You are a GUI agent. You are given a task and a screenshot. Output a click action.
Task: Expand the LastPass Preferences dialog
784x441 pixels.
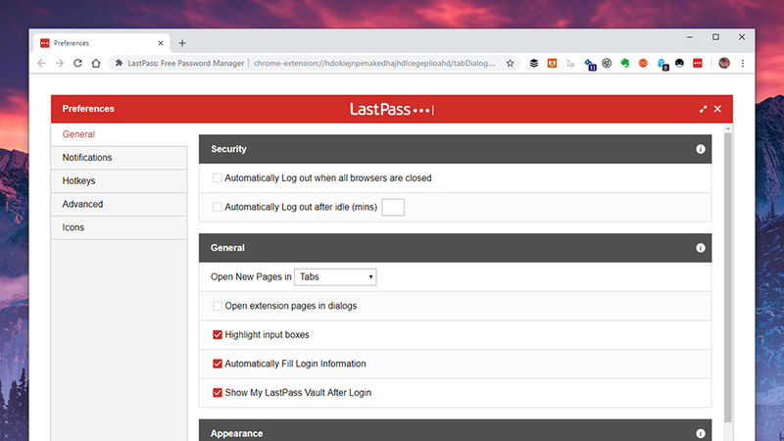point(703,109)
